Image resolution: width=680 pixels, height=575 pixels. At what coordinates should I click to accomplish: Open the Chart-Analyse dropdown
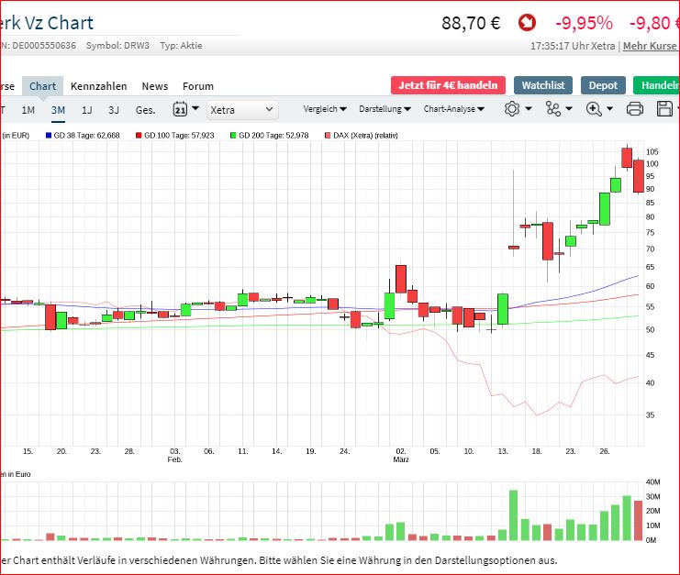(455, 109)
